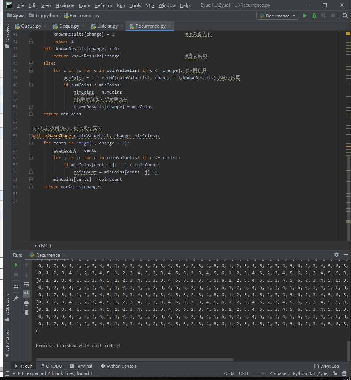Image resolution: width=351 pixels, height=380 pixels.
Task: Toggle the file read-only lock icon
Action: tap(335, 373)
